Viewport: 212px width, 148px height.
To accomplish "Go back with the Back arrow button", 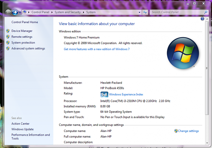I will [x=8, y=12].
